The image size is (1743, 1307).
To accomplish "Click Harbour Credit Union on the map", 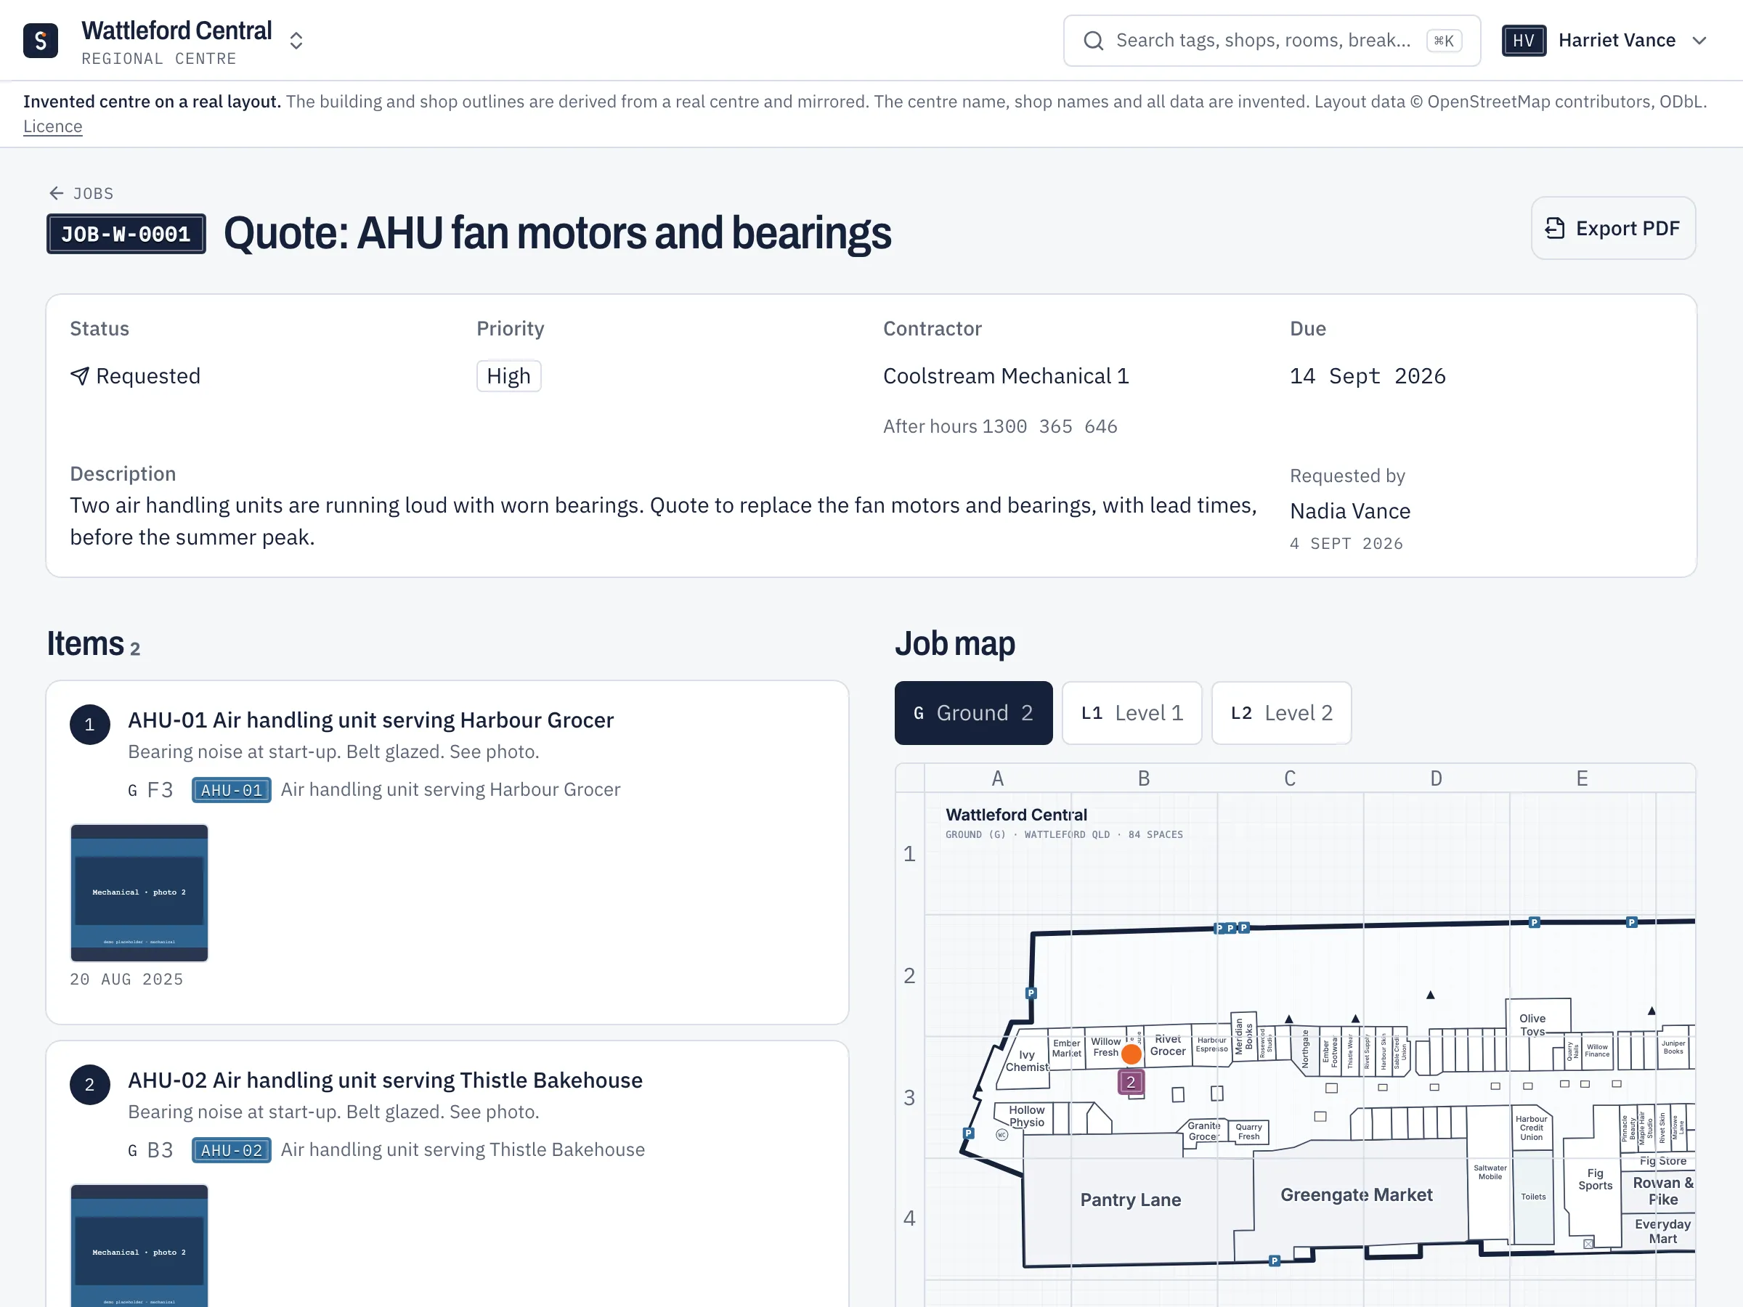I will (1531, 1128).
